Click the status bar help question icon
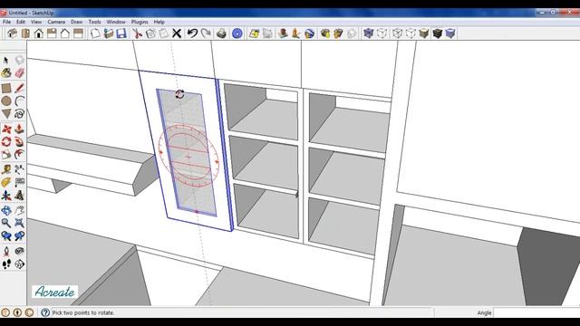The width and height of the screenshot is (580, 326). coord(45,312)
